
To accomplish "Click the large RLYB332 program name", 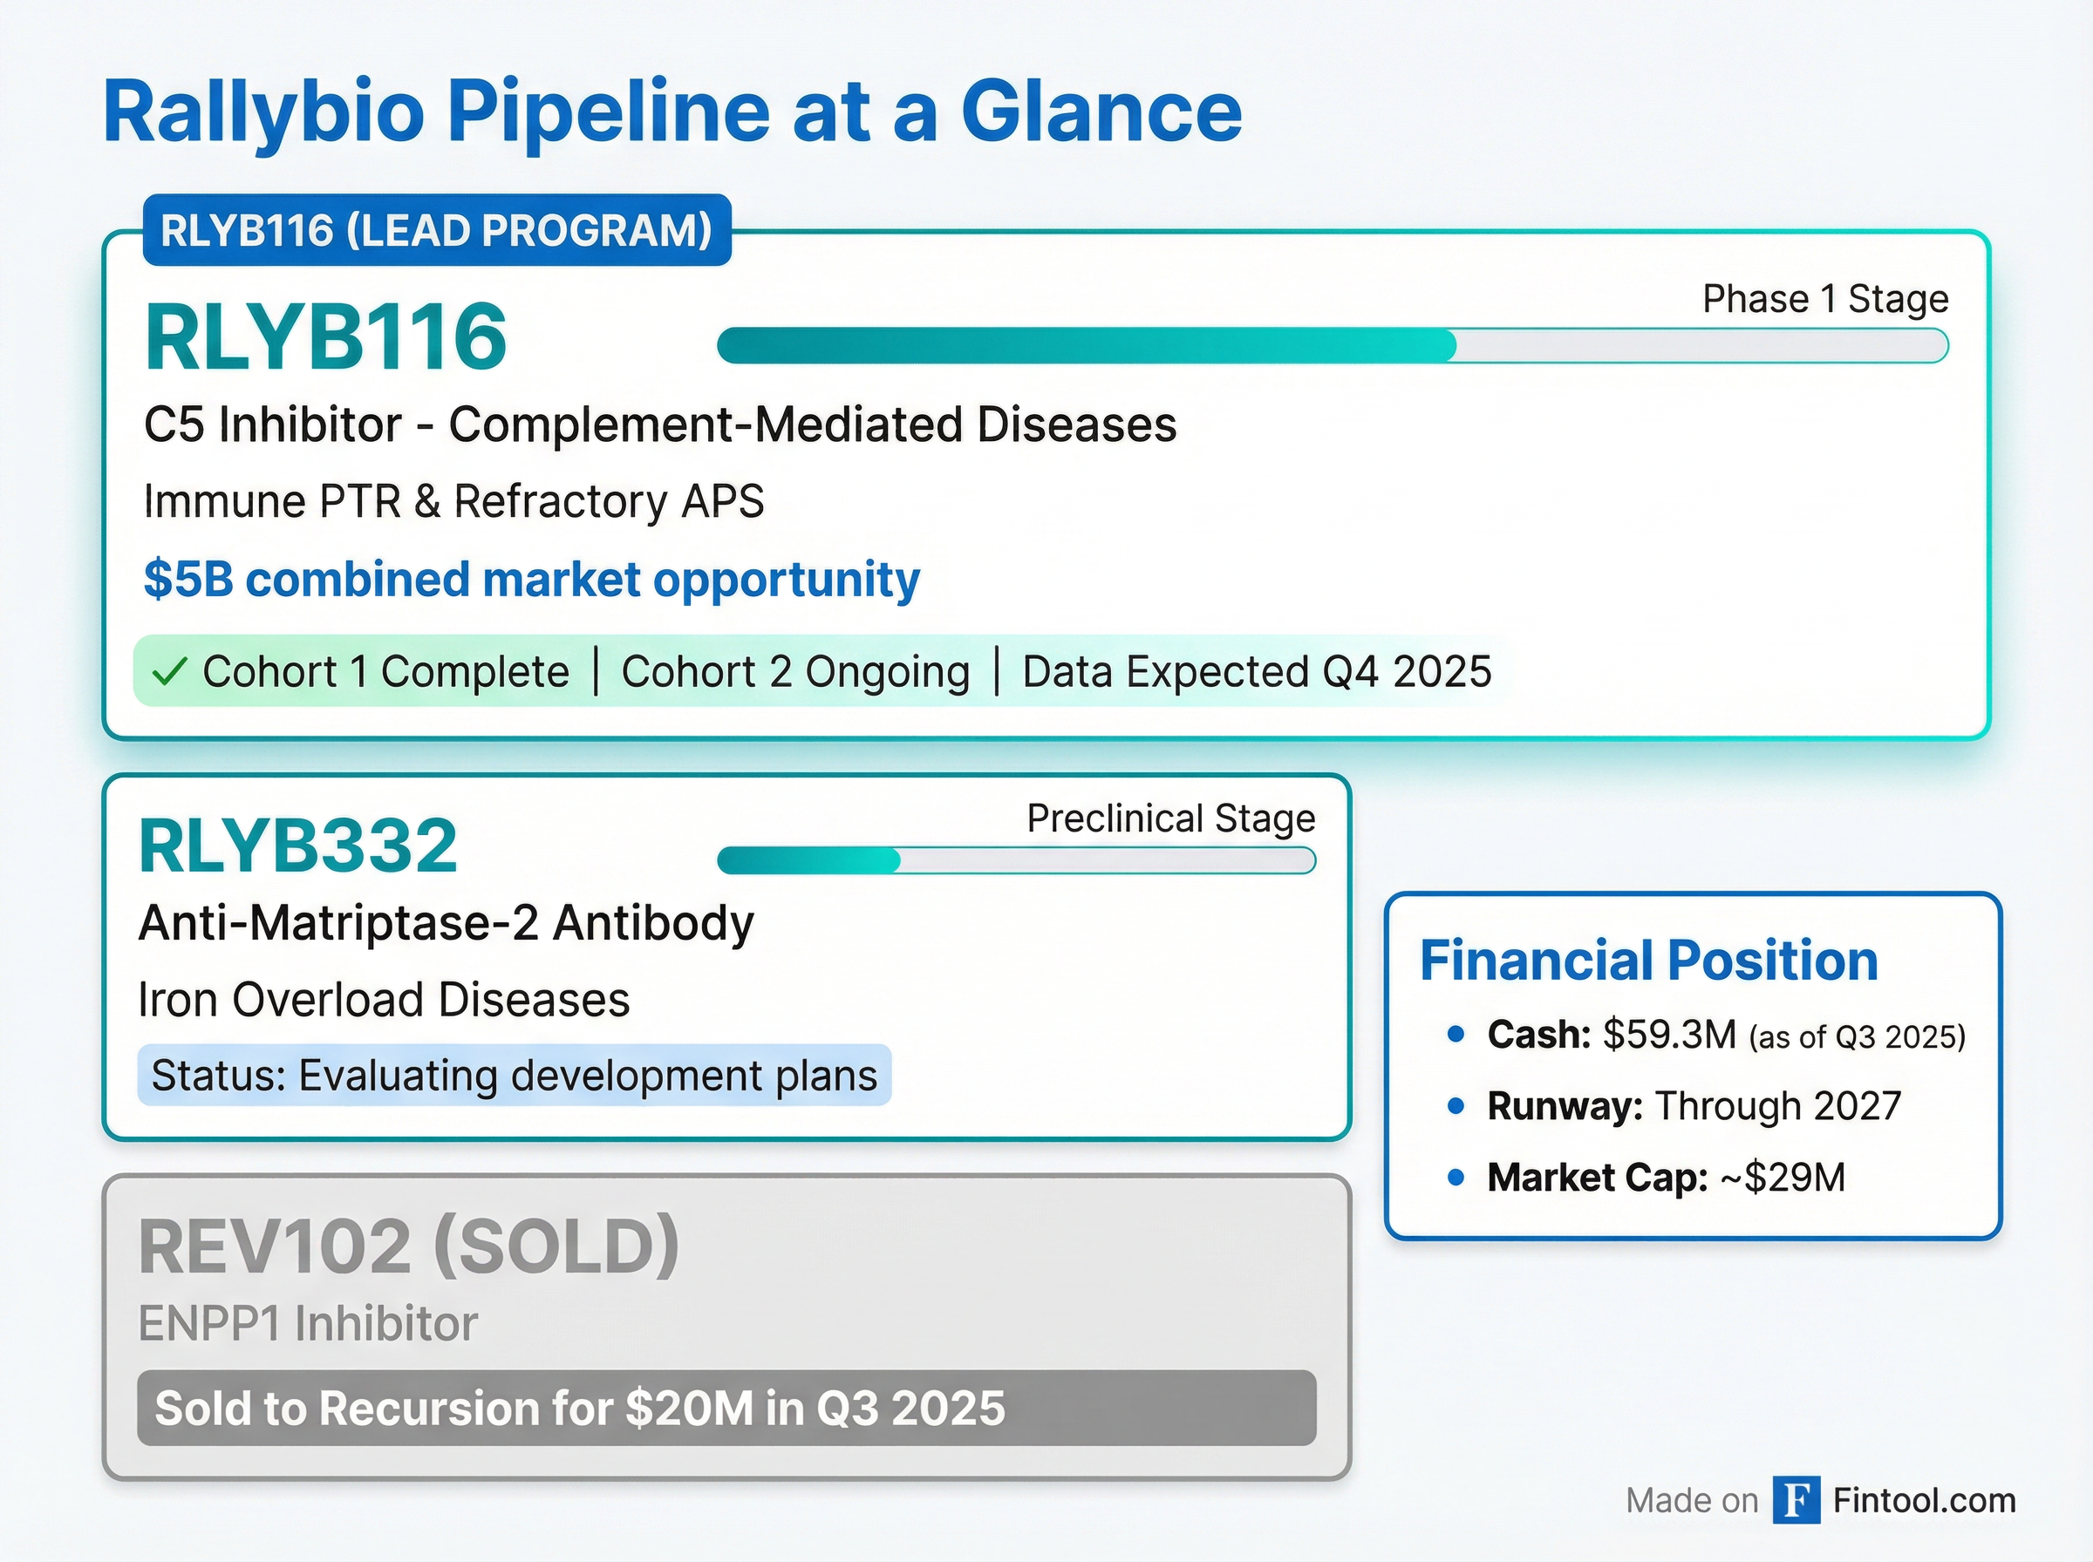I will coord(298,846).
